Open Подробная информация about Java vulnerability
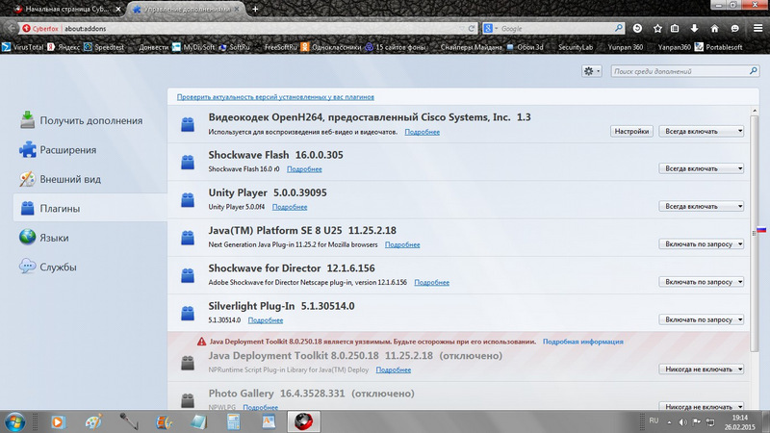Image resolution: width=770 pixels, height=433 pixels. 583,342
